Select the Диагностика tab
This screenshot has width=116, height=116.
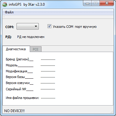click(x=16, y=49)
